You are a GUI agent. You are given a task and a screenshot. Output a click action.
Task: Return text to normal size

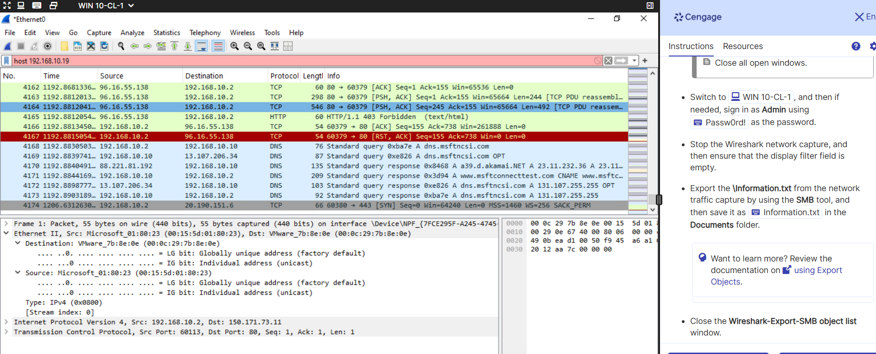tap(261, 46)
